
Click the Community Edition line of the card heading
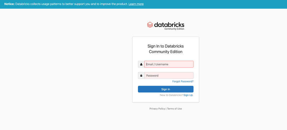click(166, 52)
